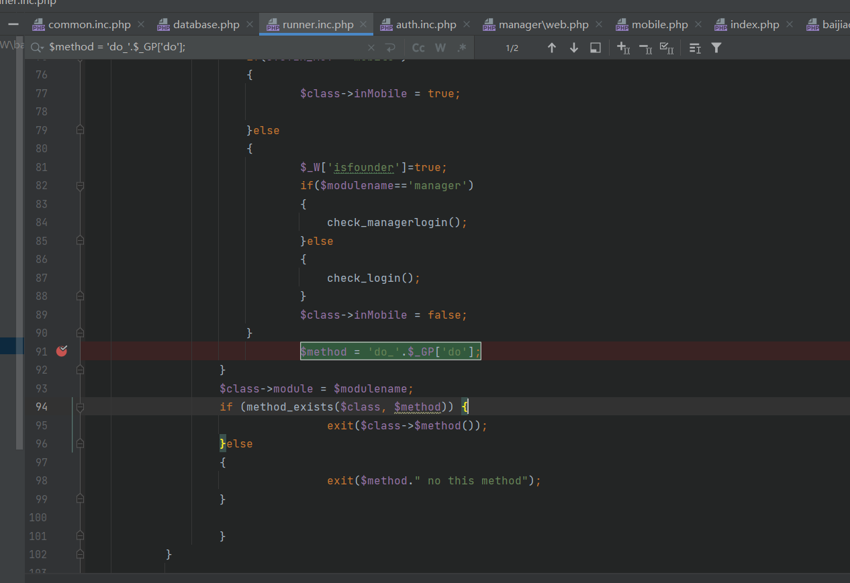The width and height of the screenshot is (850, 583).
Task: Open the search filter options
Action: [x=716, y=48]
